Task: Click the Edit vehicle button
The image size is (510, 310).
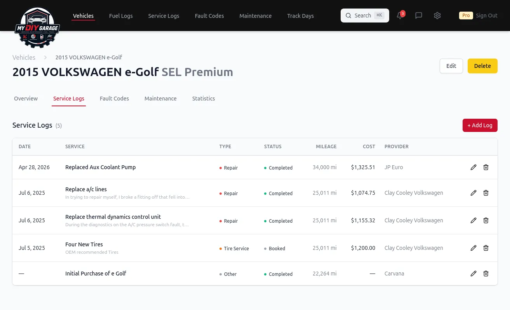Action: pos(451,66)
